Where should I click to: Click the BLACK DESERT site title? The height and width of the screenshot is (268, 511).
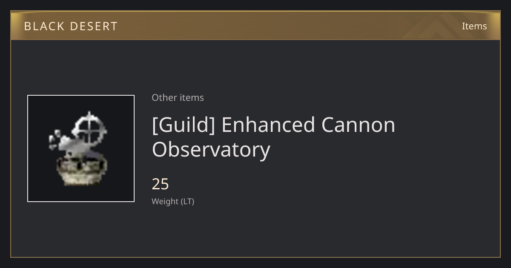[71, 26]
